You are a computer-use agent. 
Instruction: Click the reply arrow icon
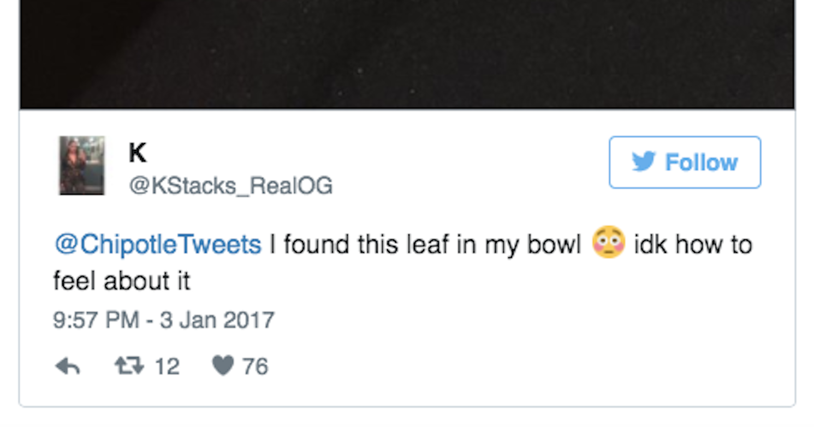tap(67, 366)
